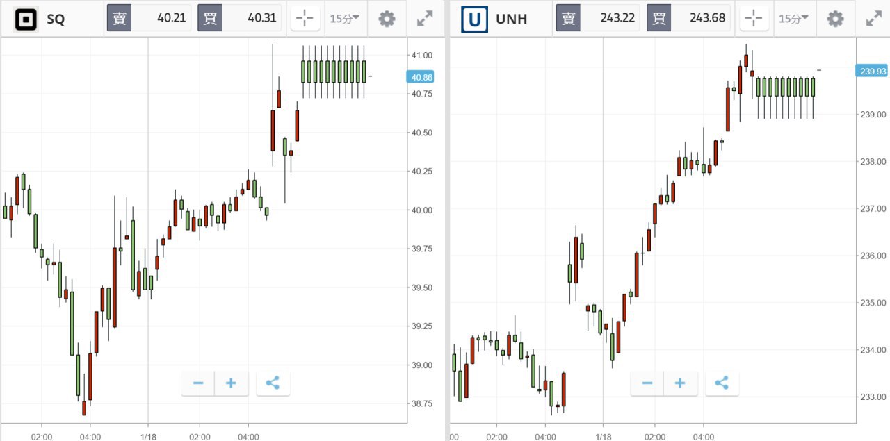Zoom in the SQ chart

click(x=232, y=383)
